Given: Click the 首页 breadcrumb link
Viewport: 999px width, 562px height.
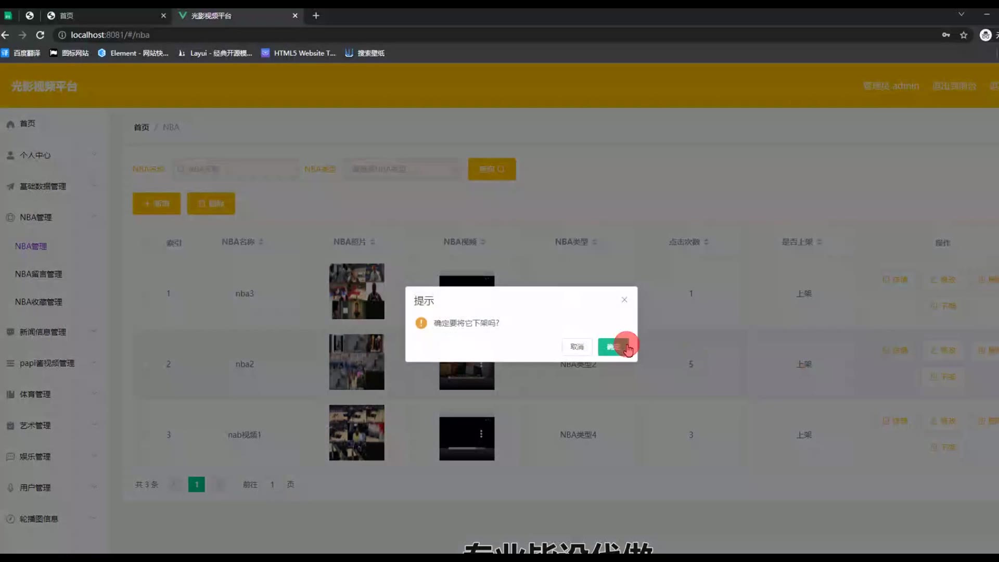Looking at the screenshot, I should click(141, 127).
